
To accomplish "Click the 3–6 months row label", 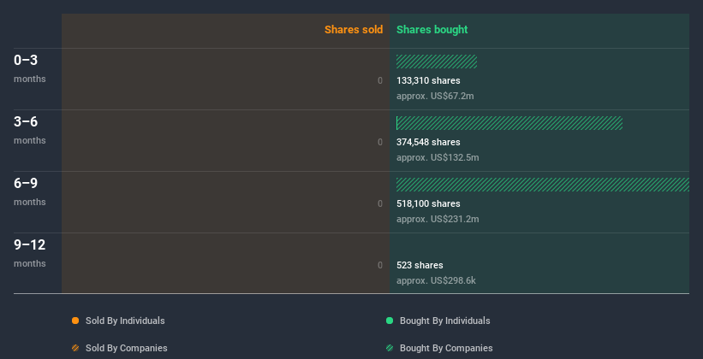I will 30,130.
